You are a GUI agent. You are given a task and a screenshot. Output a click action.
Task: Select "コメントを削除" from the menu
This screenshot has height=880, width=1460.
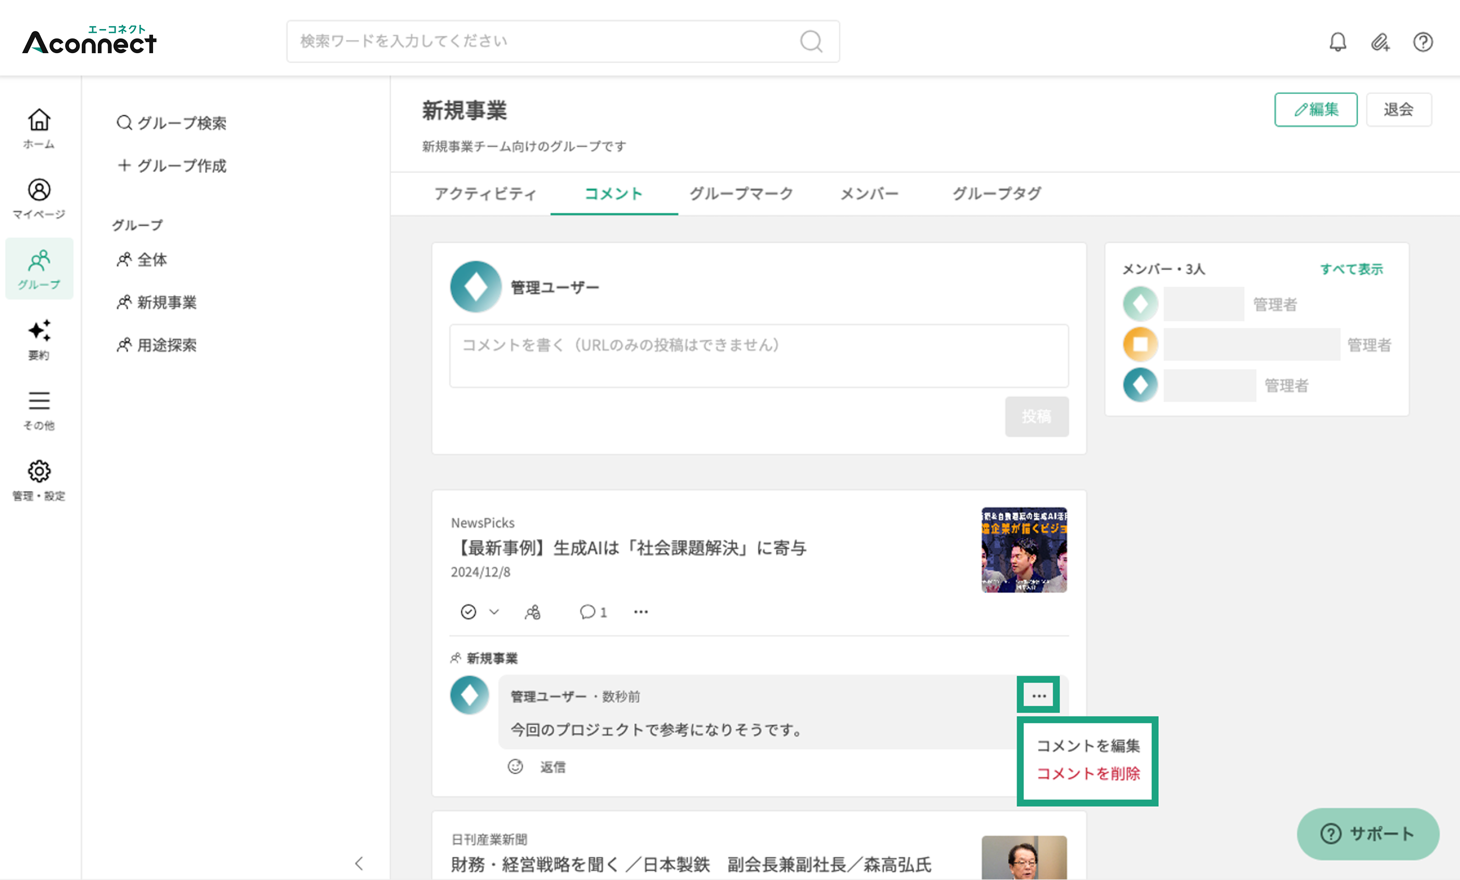click(1088, 773)
